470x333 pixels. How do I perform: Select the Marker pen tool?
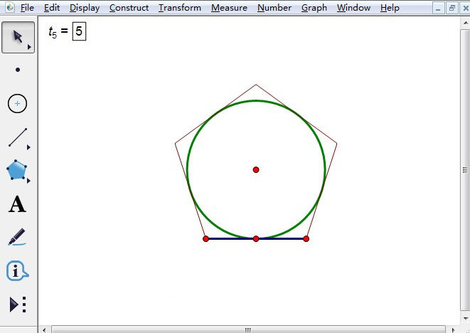[18, 238]
